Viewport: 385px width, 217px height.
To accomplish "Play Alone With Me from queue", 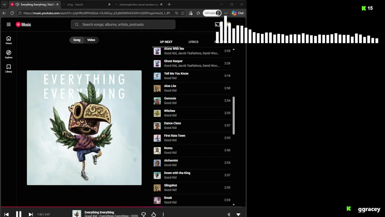I will (x=192, y=51).
